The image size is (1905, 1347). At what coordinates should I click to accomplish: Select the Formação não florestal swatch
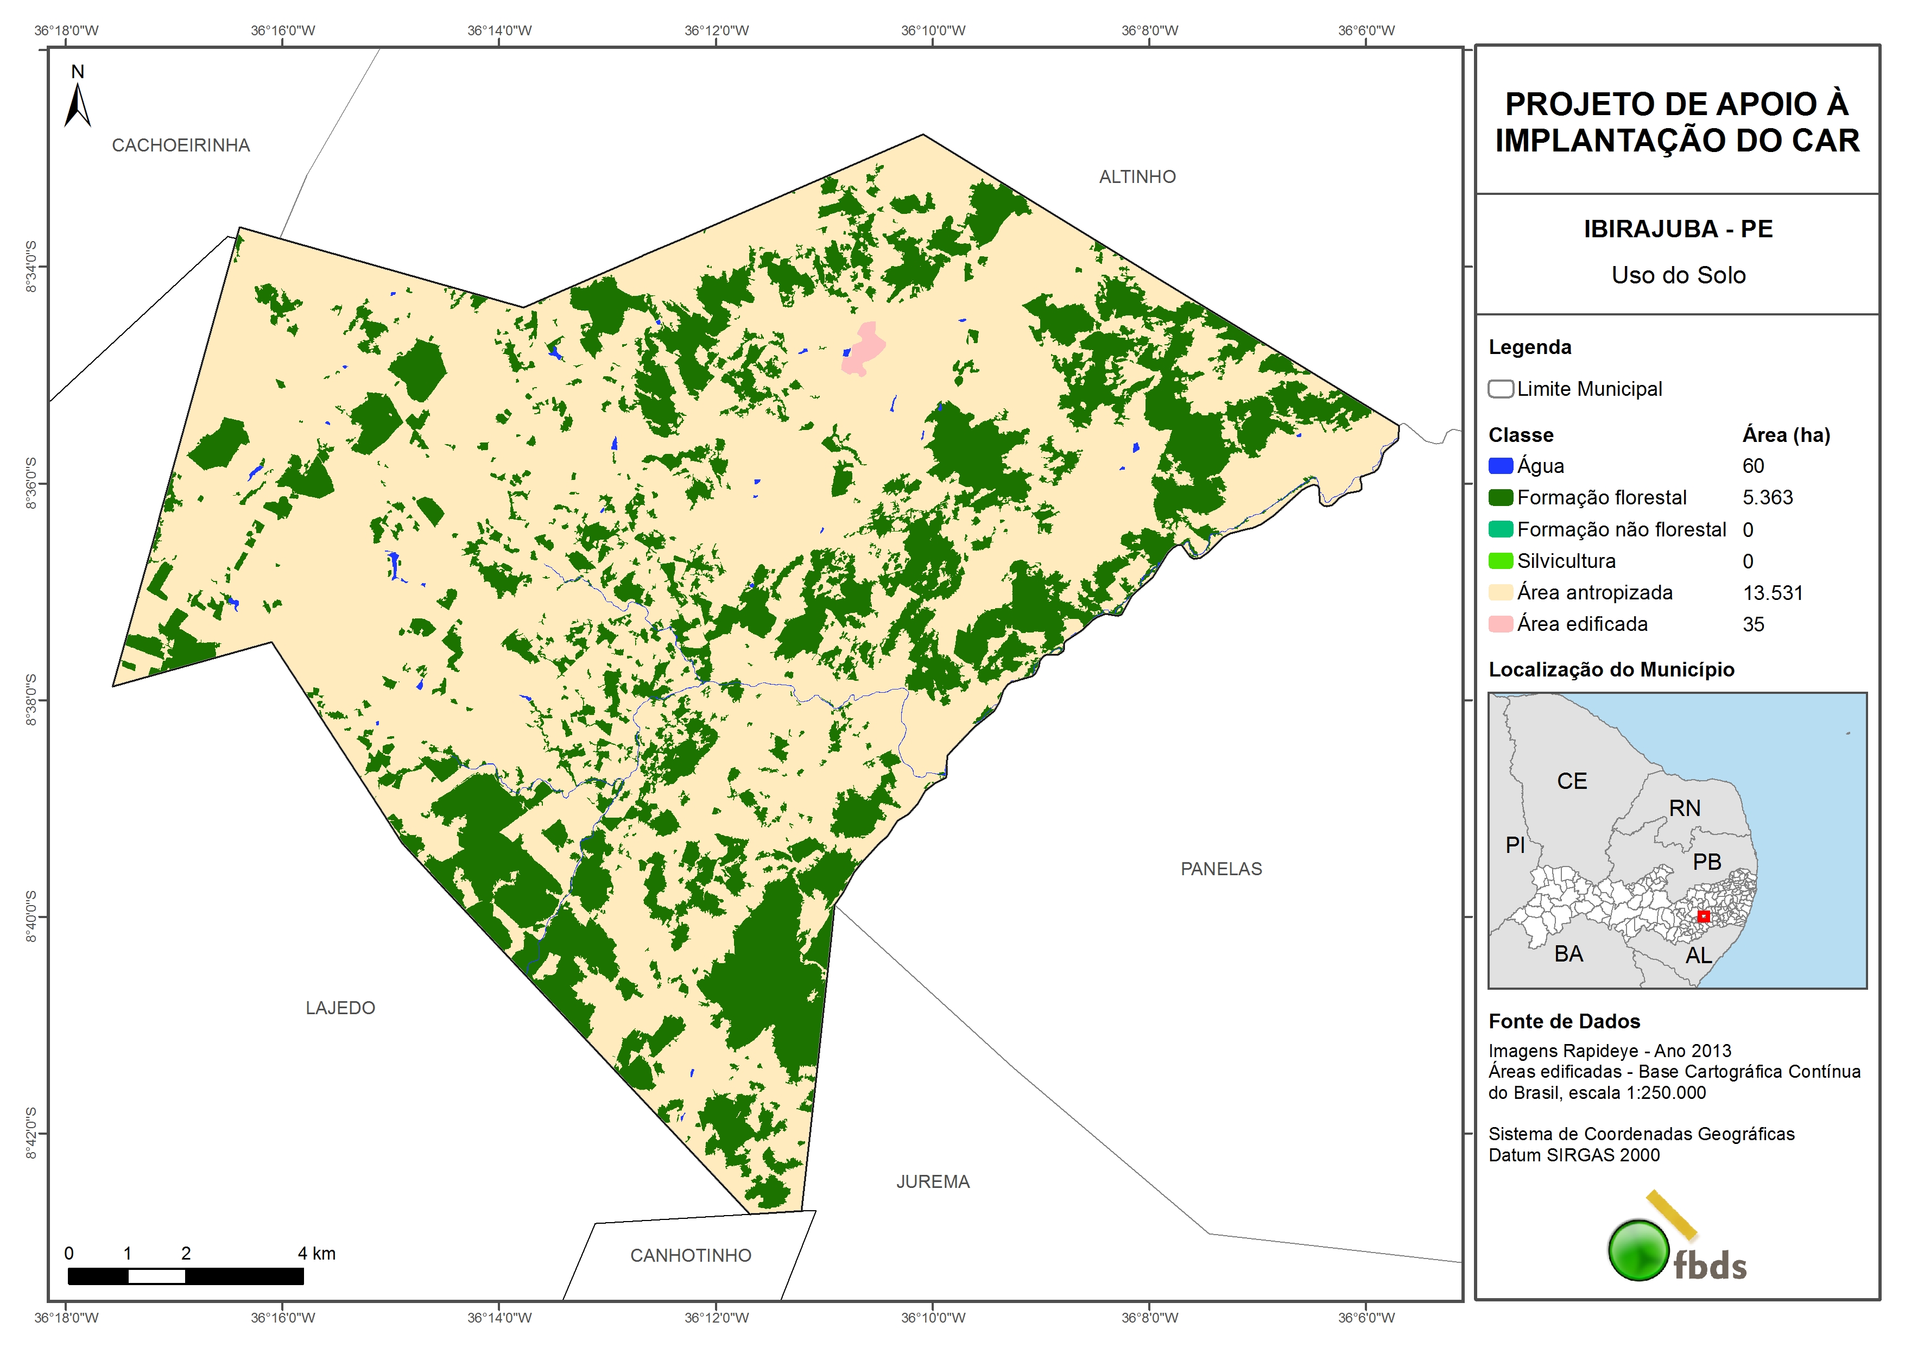pos(1500,529)
